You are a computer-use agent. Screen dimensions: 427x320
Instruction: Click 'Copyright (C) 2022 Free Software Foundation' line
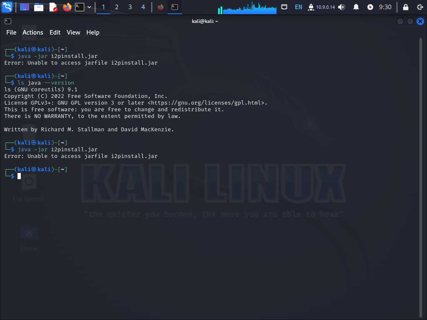tap(86, 96)
